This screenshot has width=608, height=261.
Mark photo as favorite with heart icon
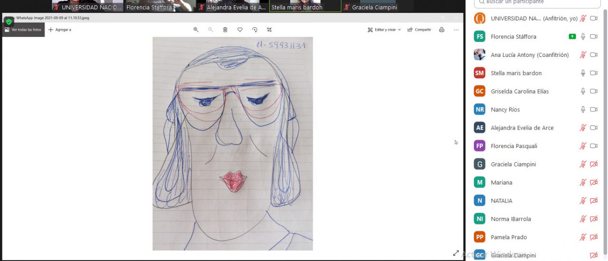coord(240,29)
